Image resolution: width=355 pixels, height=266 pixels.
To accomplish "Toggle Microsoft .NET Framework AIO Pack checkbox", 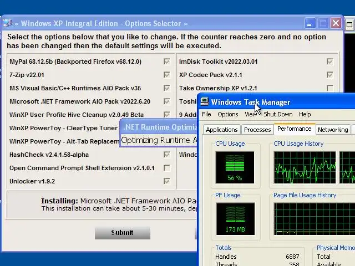I will pos(167,101).
